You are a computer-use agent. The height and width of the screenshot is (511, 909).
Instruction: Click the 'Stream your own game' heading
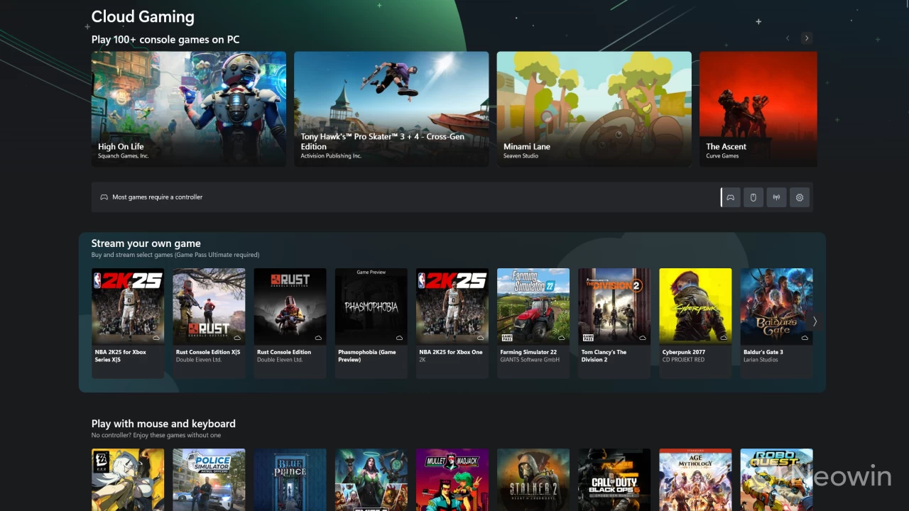pos(146,243)
